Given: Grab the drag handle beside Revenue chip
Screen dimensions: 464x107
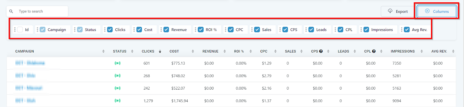Looking at the screenshot, I should (x=161, y=30).
